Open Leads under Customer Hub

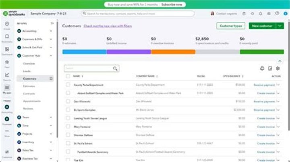click(27, 71)
